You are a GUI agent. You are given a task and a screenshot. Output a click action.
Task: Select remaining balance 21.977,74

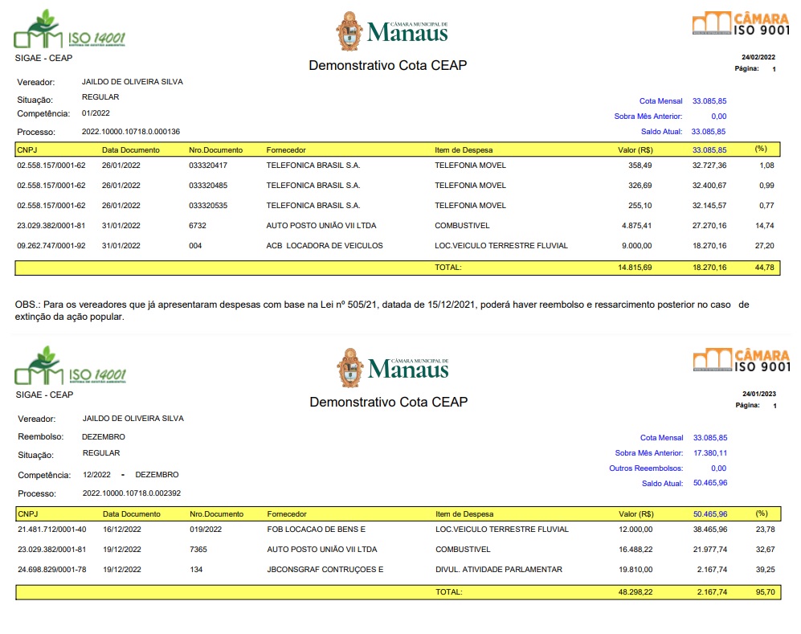coord(710,550)
